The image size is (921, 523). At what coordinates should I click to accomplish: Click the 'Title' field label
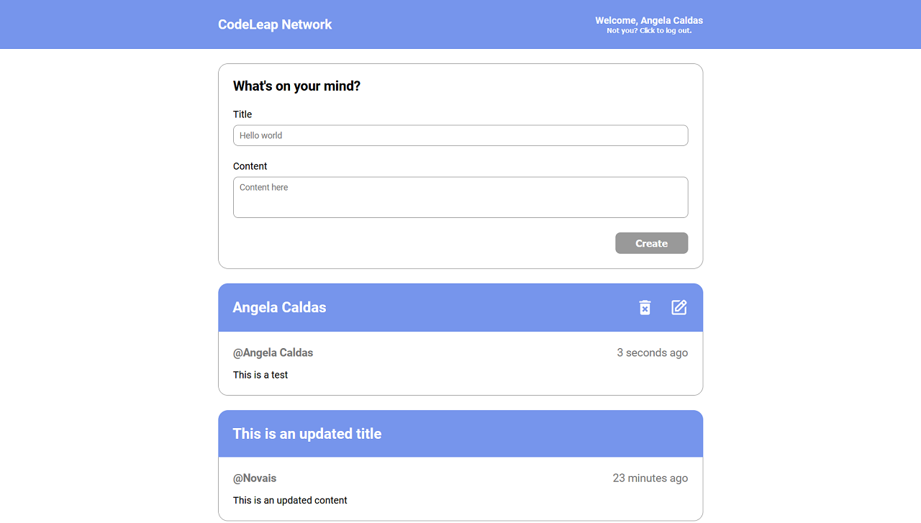click(x=242, y=114)
